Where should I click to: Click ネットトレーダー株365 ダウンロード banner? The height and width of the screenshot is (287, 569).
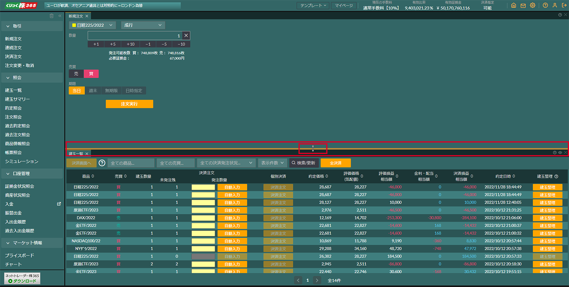pos(23,278)
